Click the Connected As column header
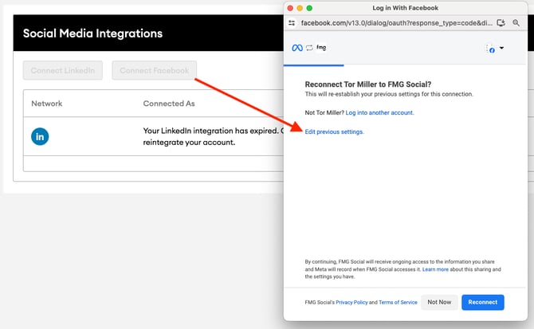Image resolution: width=534 pixels, height=329 pixels. click(169, 104)
